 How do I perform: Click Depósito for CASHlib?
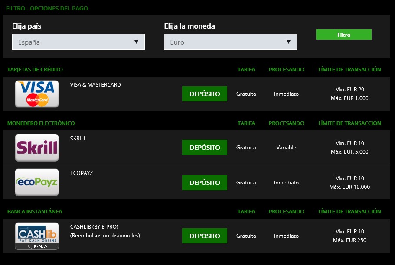coord(205,236)
